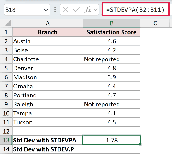Screen dimensions: 172x154
Task: Click Portland's score 4.7
Action: (112, 95)
